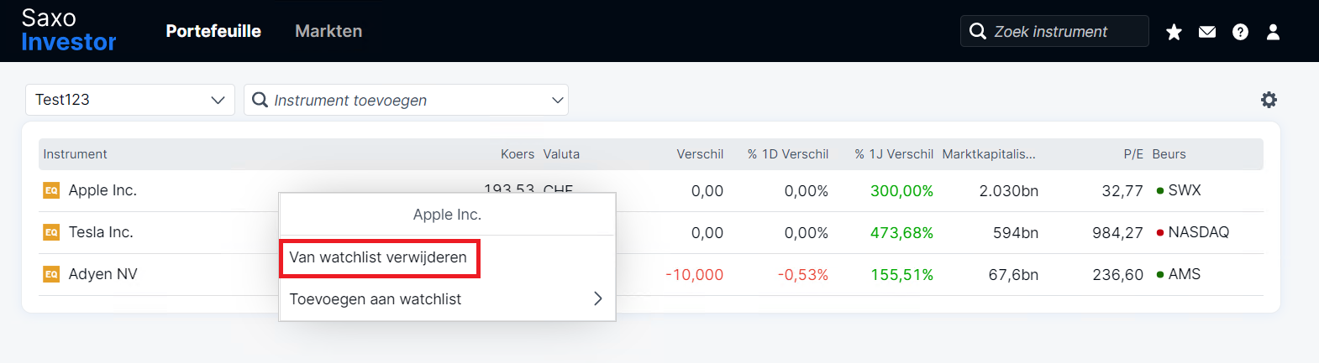Expand Toevoegen aan watchlist submenu chevron
This screenshot has width=1319, height=363.
597,299
